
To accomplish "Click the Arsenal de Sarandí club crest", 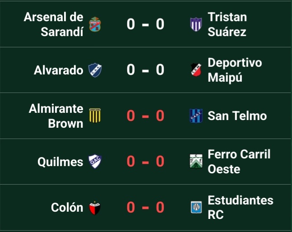I will coord(95,24).
